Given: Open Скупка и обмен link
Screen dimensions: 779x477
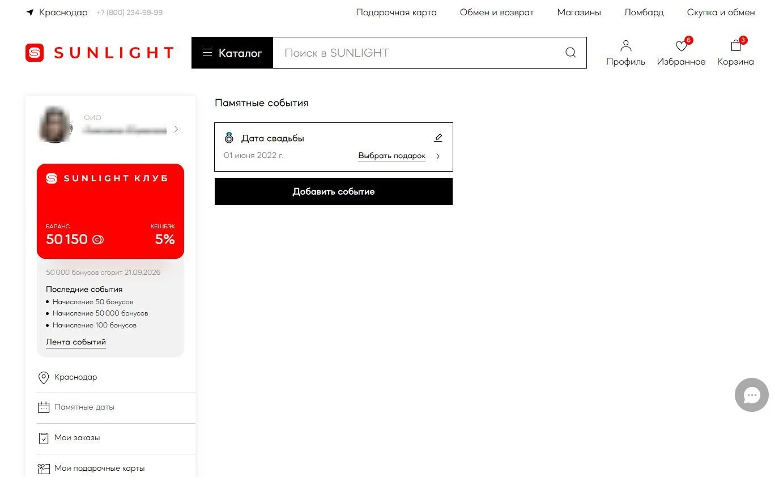Looking at the screenshot, I should click(x=721, y=12).
